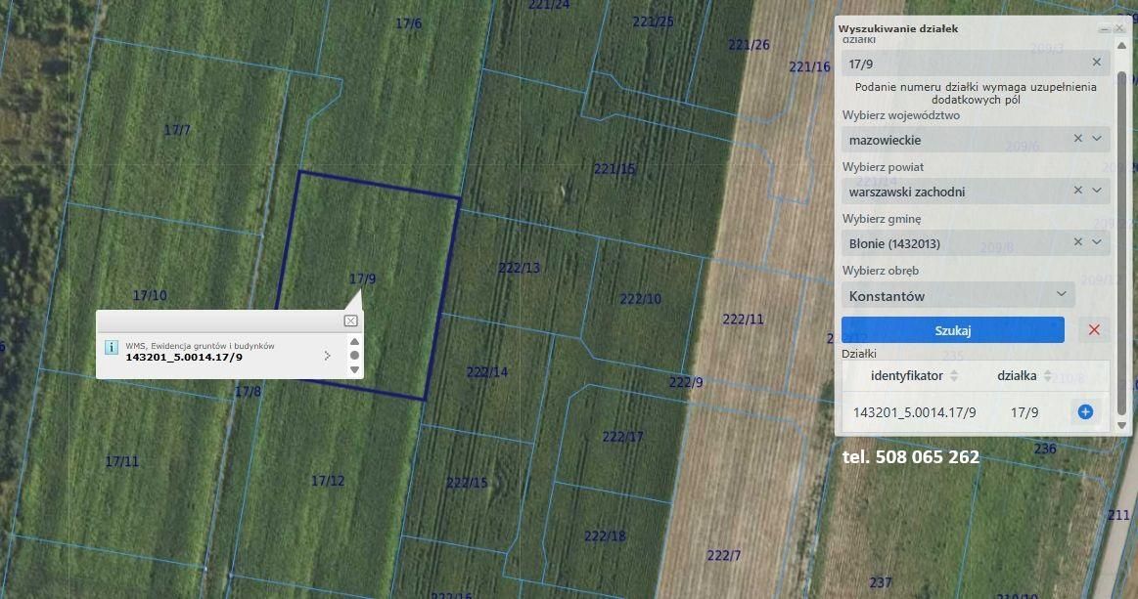The height and width of the screenshot is (599, 1138).
Task: Click parcel label 222/18 on map
Action: point(606,535)
